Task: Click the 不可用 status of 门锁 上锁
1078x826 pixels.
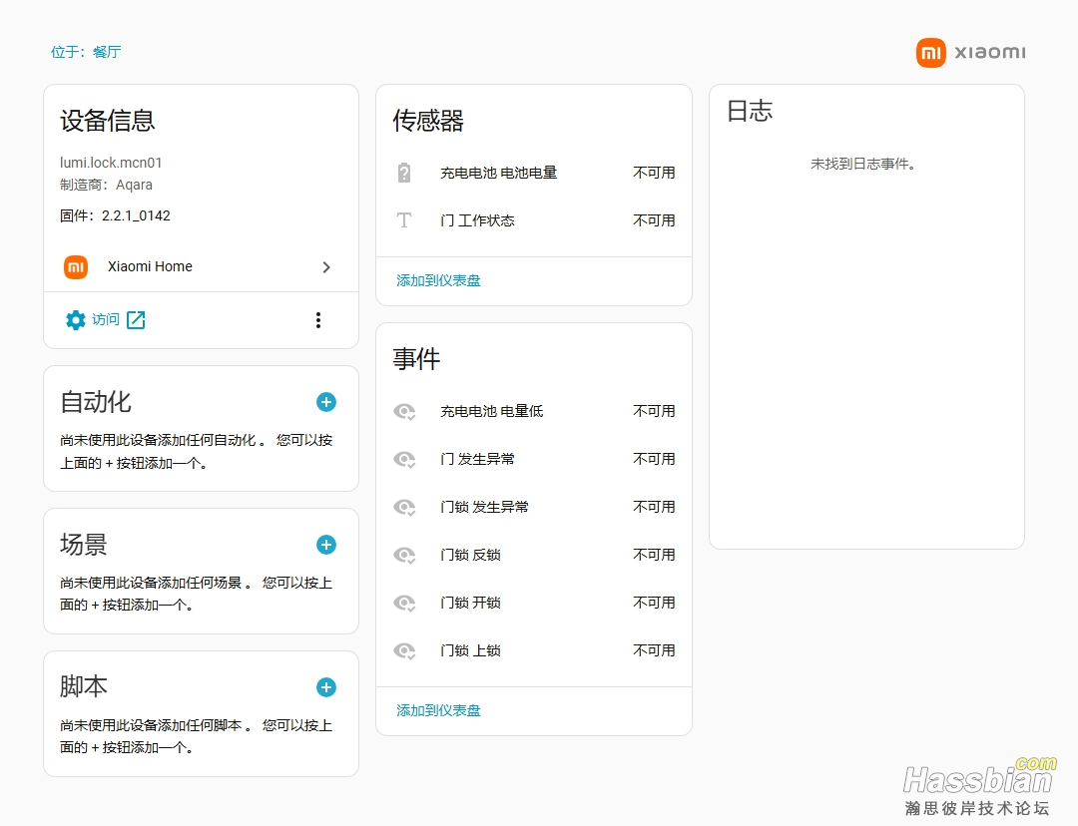Action: pos(654,650)
